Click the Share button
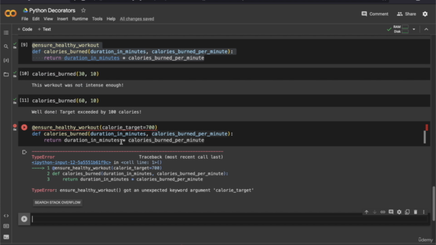This screenshot has width=436, height=245. tap(406, 14)
